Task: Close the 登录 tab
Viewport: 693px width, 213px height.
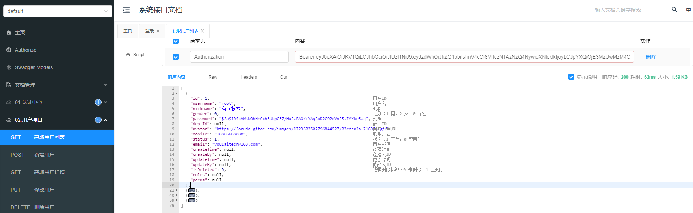Action: coord(158,31)
